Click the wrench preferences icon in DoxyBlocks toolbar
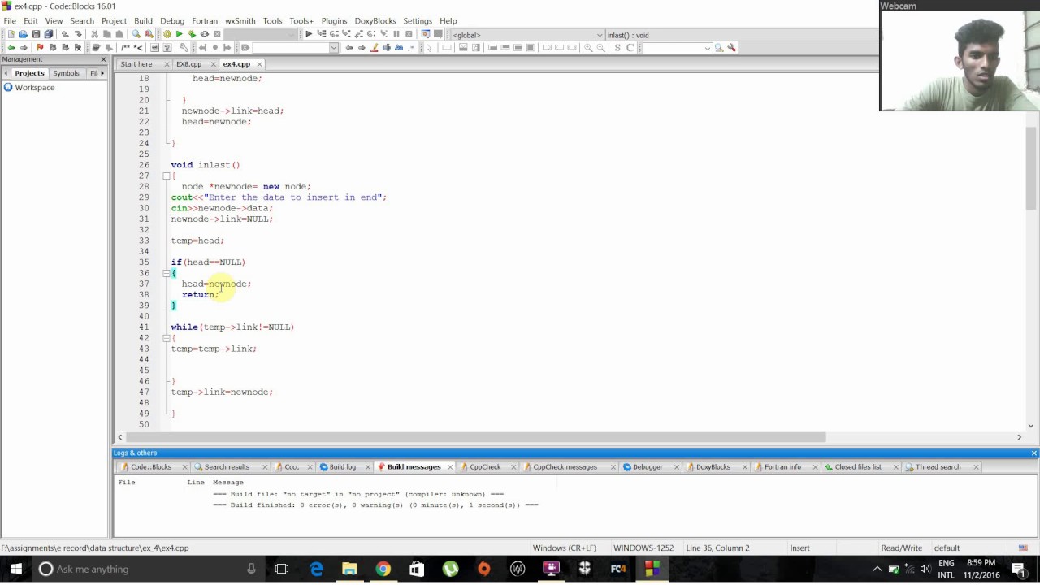 click(184, 47)
